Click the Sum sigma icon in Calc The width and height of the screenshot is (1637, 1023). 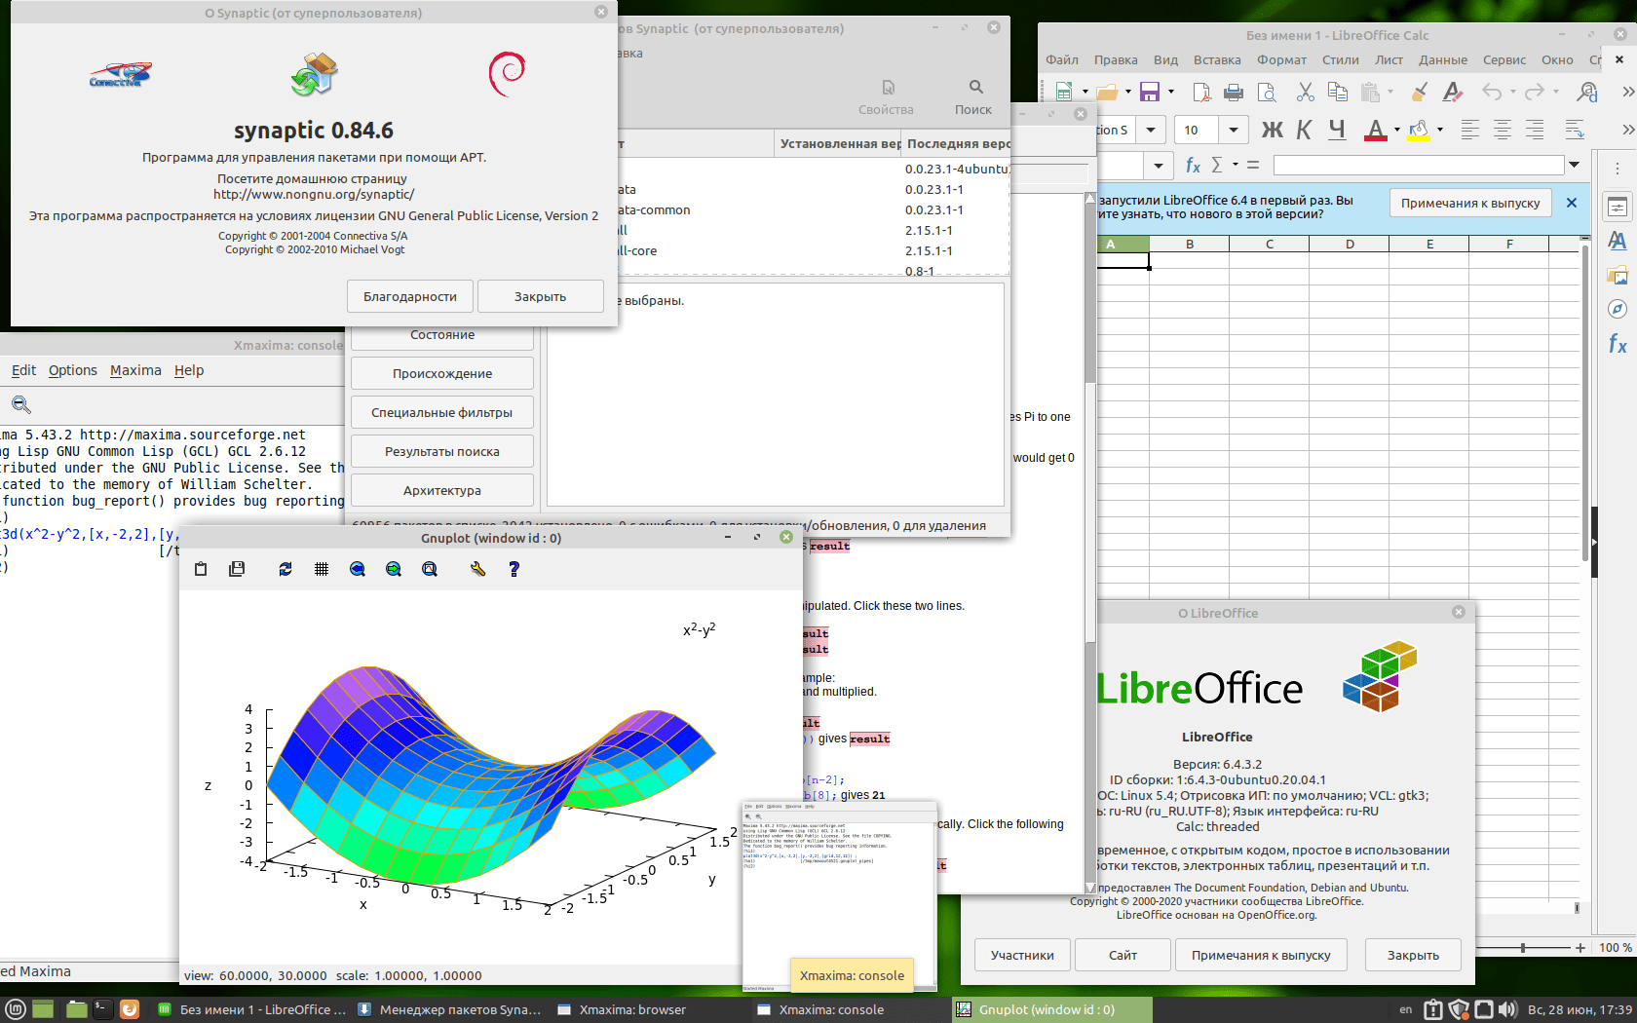point(1216,166)
